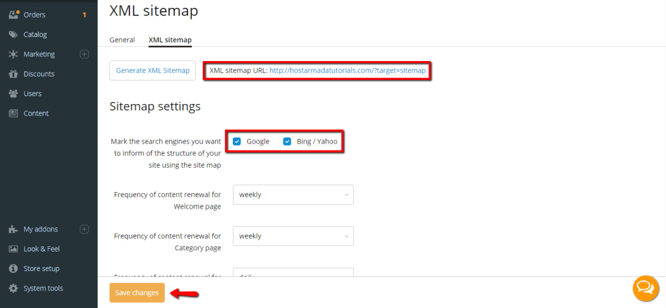This screenshot has height=308, width=666.
Task: Click the Look & Feel picture icon
Action: (13, 249)
